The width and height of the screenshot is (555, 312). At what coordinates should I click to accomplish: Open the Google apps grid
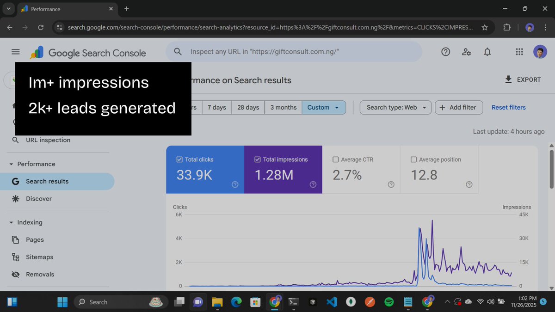point(519,52)
